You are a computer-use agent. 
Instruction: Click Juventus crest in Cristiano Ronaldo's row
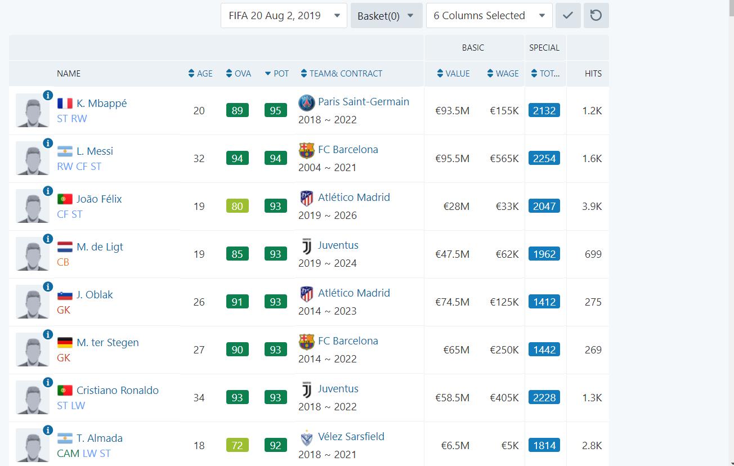(x=306, y=389)
